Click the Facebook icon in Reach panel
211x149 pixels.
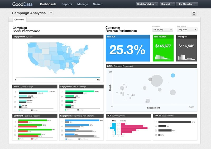coord(15,92)
